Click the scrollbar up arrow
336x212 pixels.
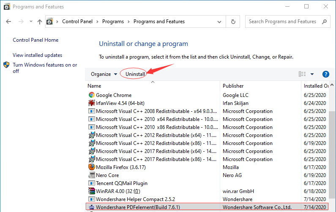pos(332,85)
